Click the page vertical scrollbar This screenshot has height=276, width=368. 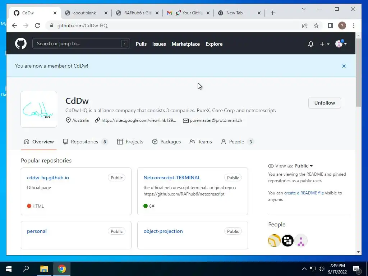coord(358,73)
